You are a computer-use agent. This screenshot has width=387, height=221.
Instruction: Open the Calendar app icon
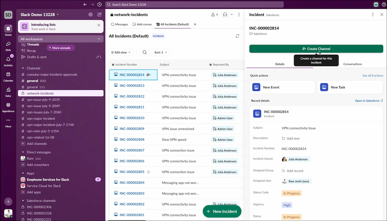click(8, 74)
